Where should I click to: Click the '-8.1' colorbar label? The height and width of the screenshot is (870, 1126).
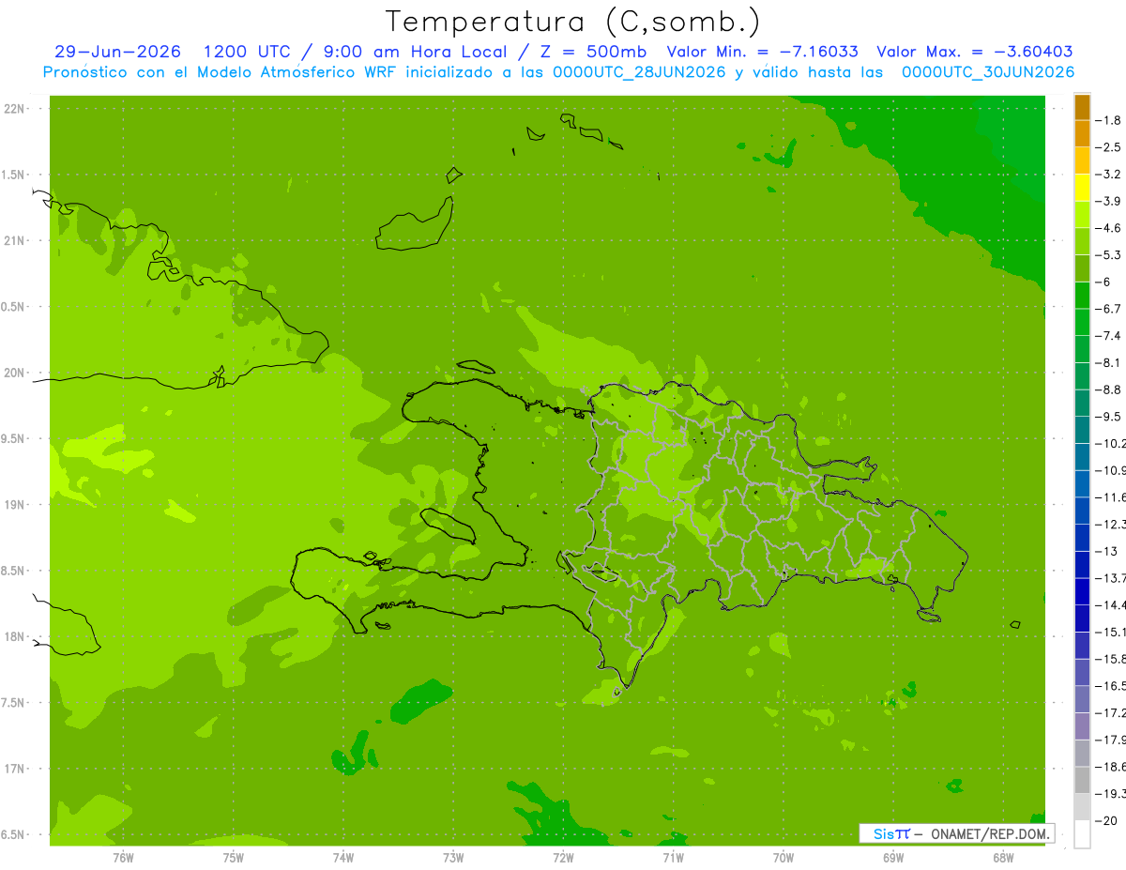(1109, 362)
